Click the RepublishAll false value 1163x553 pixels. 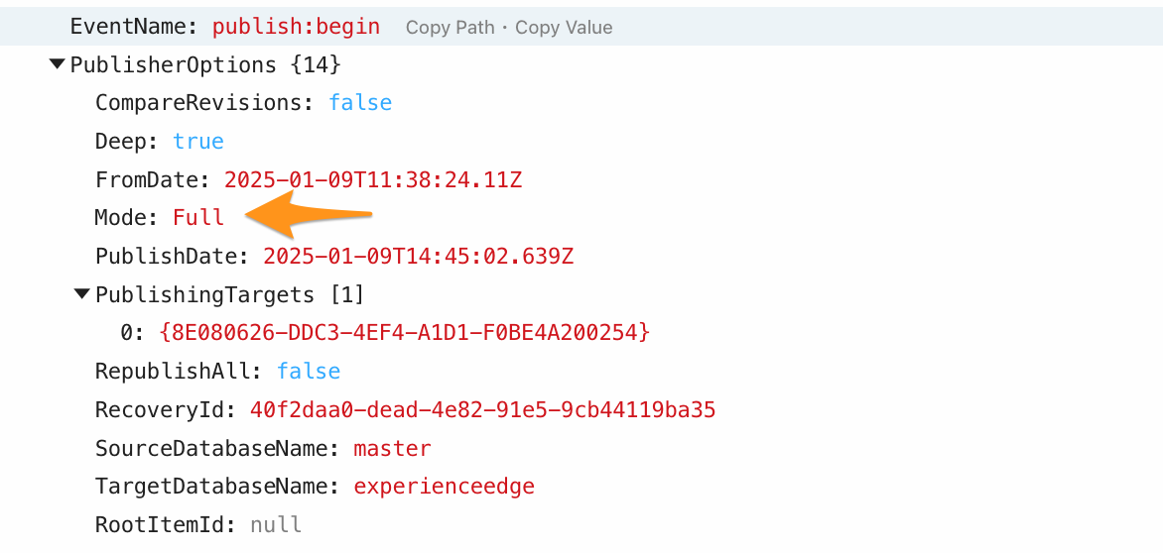tap(309, 372)
